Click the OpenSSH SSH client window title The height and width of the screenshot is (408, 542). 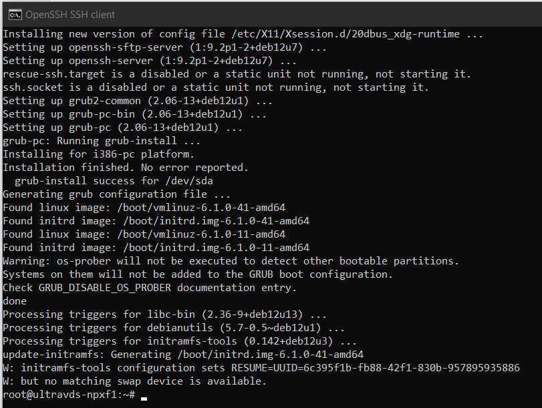(x=70, y=14)
